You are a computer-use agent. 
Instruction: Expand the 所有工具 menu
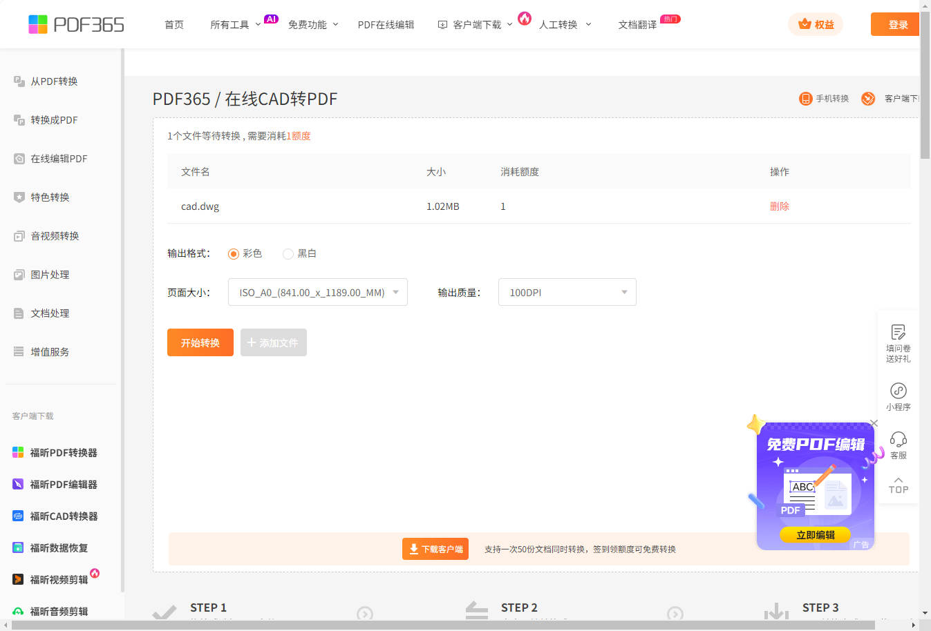[235, 25]
